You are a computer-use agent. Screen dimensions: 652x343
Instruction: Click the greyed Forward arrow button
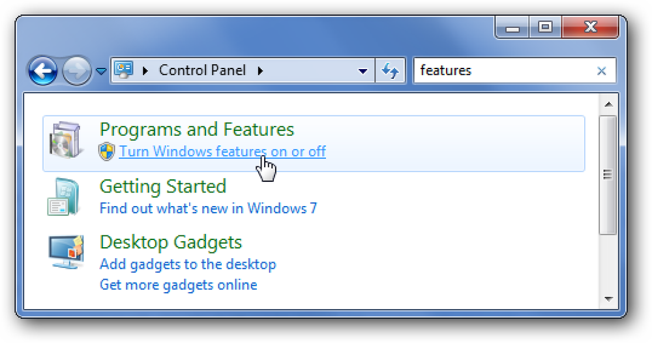pyautogui.click(x=76, y=70)
